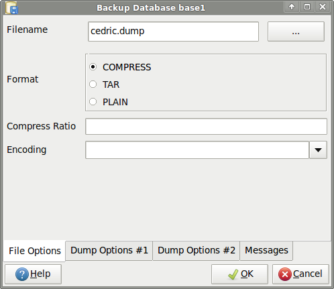The width and height of the screenshot is (334, 289).
Task: Switch to Dump Options #1 tab
Action: [109, 251]
